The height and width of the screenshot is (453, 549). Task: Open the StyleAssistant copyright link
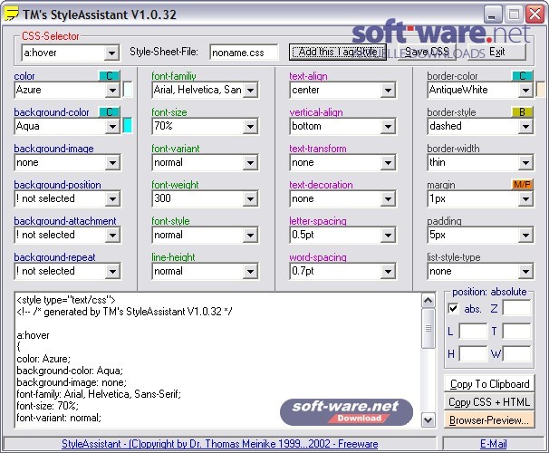(219, 444)
